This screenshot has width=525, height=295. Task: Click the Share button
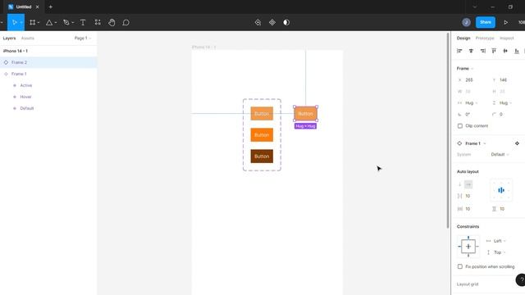click(x=486, y=22)
